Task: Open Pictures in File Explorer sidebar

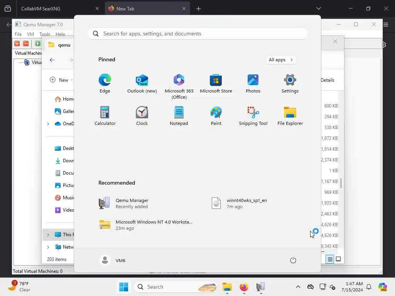Action: tap(64, 185)
